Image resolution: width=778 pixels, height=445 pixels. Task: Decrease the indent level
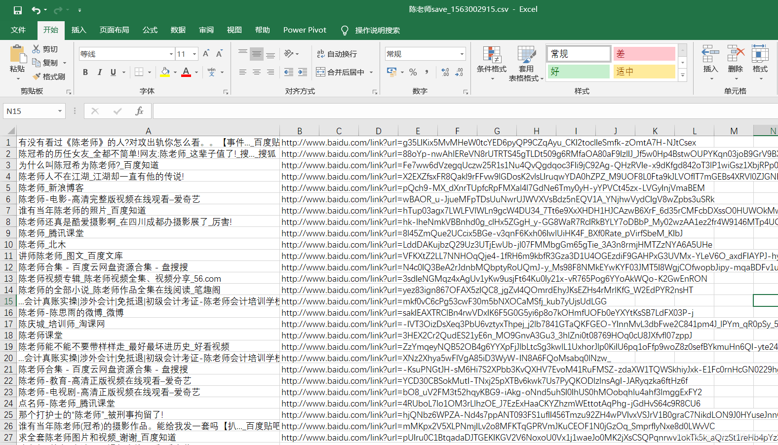click(289, 72)
